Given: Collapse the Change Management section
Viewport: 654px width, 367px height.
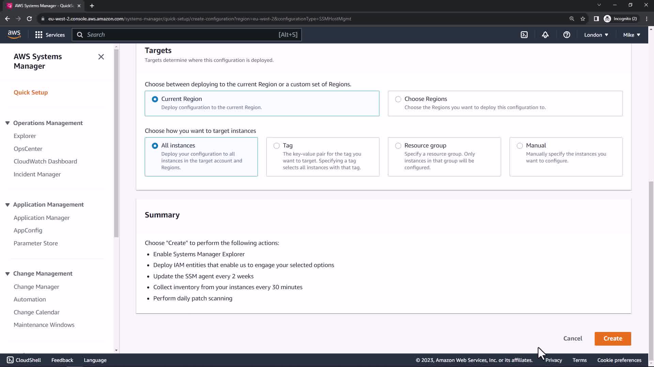Looking at the screenshot, I should tap(7, 274).
